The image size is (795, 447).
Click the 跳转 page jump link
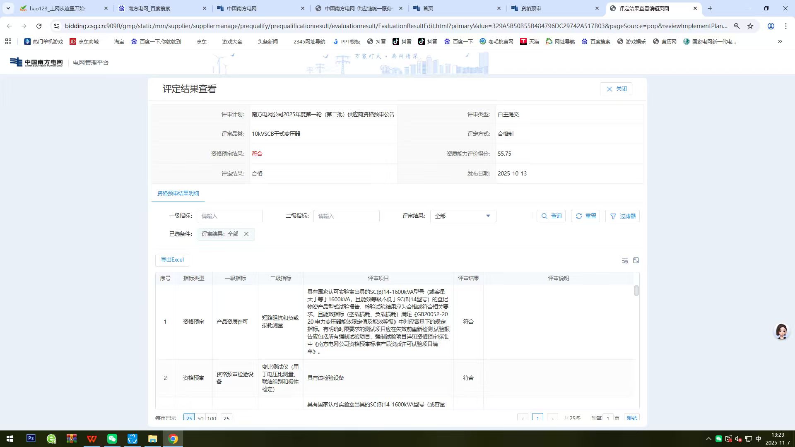(x=631, y=418)
